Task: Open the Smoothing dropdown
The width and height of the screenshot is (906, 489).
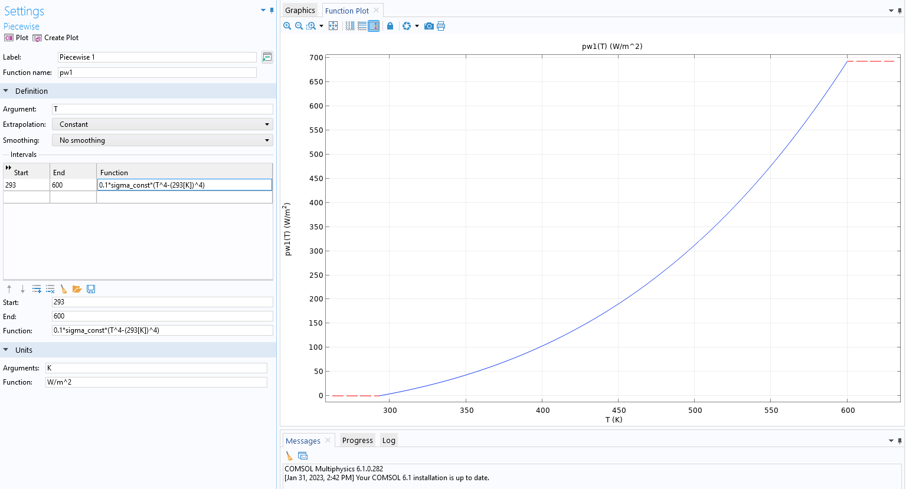Action: pyautogui.click(x=162, y=140)
